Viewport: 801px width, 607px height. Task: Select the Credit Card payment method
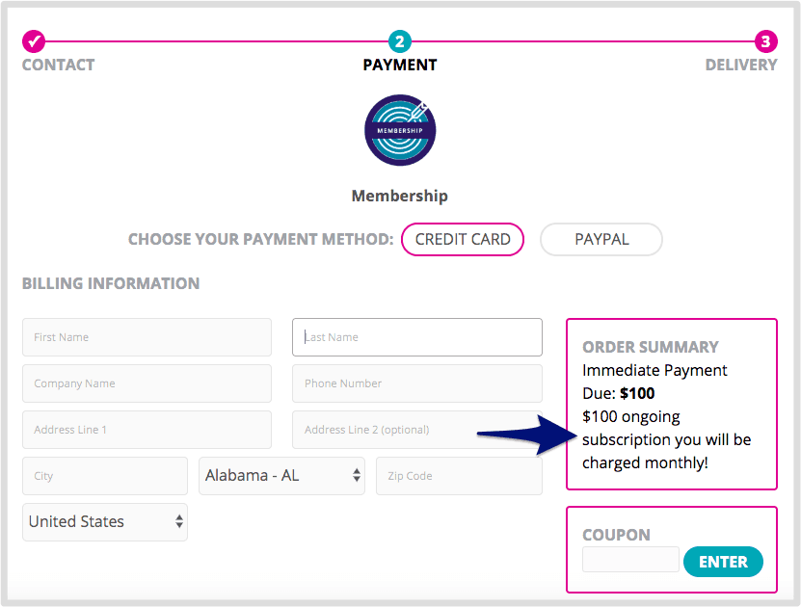tap(463, 239)
